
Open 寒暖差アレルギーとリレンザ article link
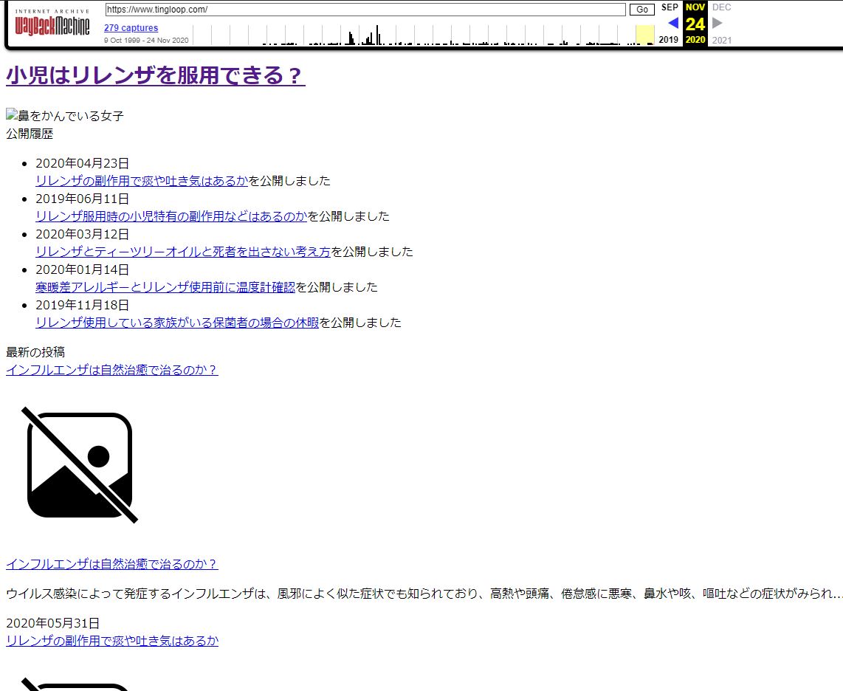click(x=165, y=287)
